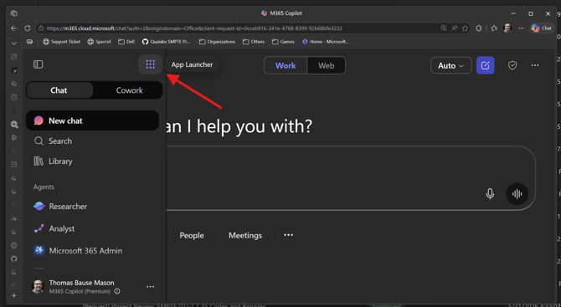The image size is (561, 307).
Task: Click the browser back arrow
Action: 13,28
